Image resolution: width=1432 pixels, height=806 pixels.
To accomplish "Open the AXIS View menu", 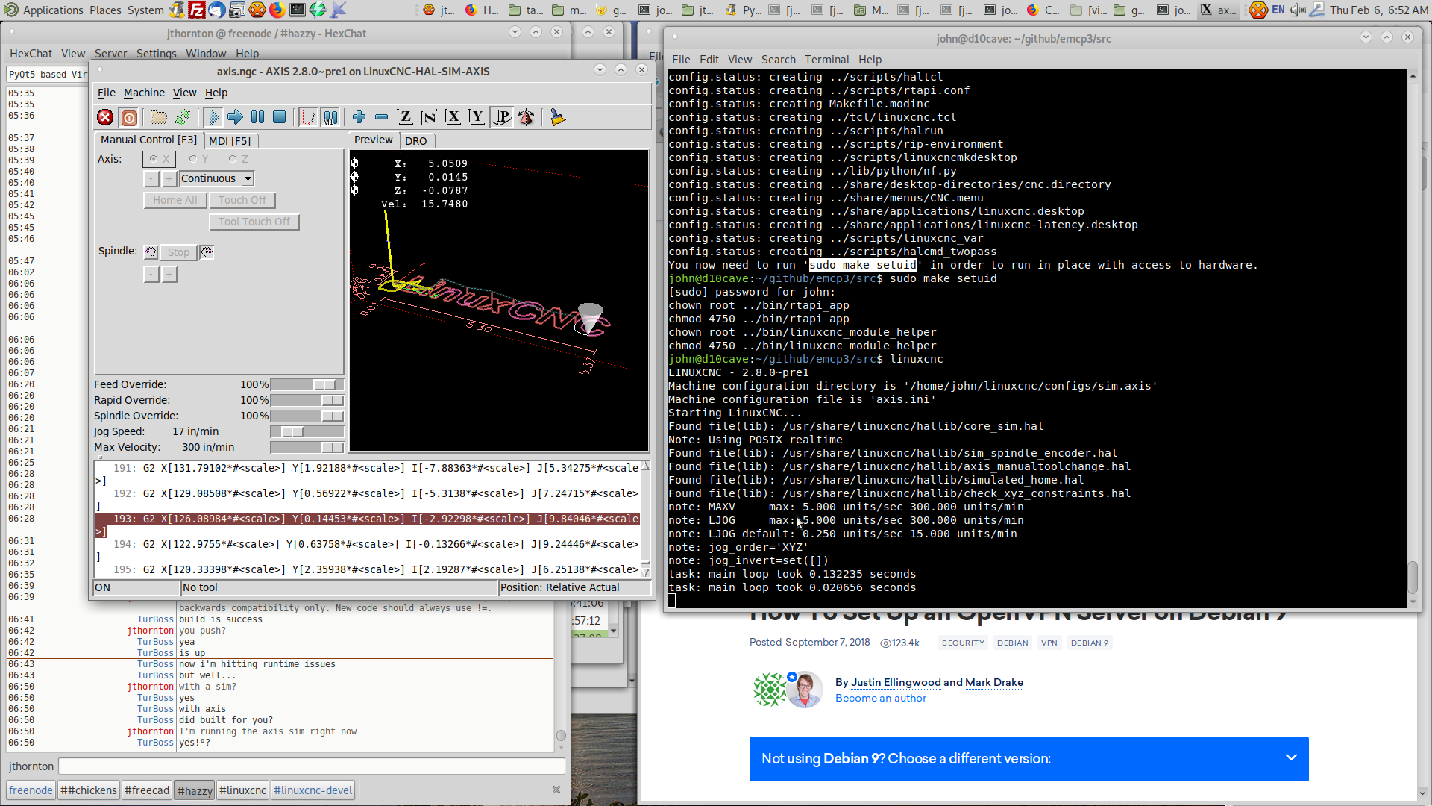I will 184,93.
